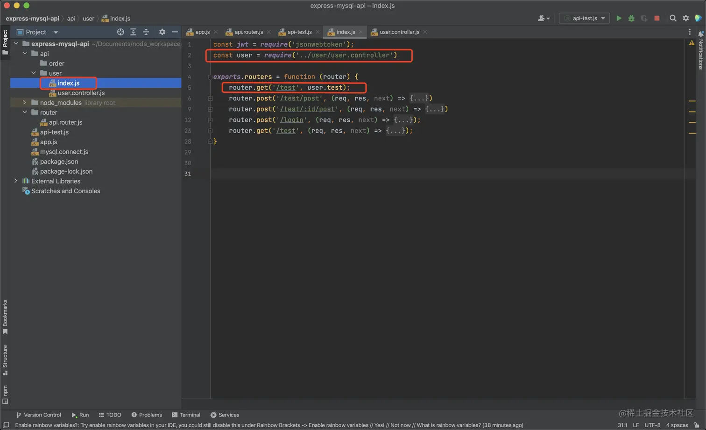Toggle the Bookmarks tool window

(5, 317)
